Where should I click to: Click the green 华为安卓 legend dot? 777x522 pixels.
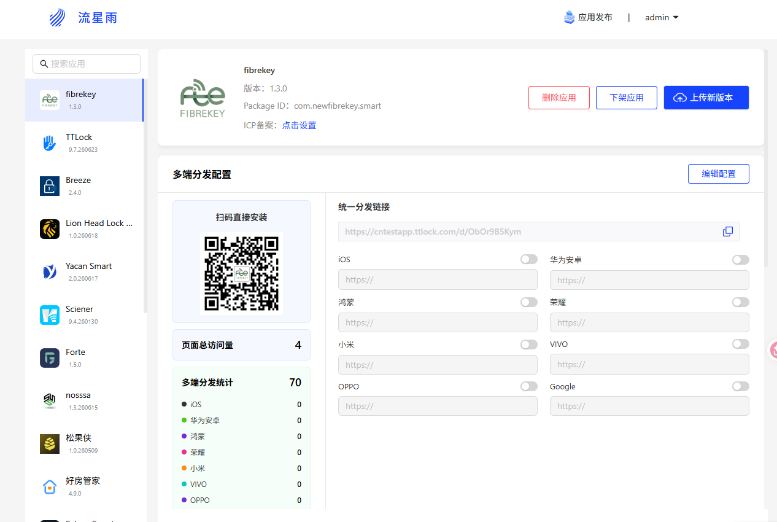pyautogui.click(x=184, y=420)
